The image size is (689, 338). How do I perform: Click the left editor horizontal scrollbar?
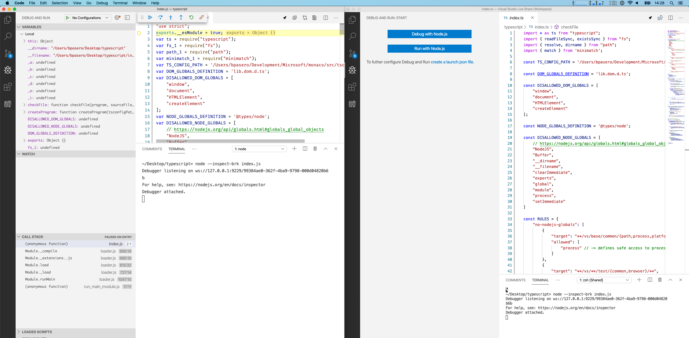tap(230, 141)
